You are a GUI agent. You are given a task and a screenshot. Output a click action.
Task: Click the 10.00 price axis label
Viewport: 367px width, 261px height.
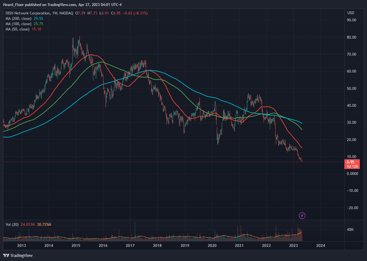point(352,157)
